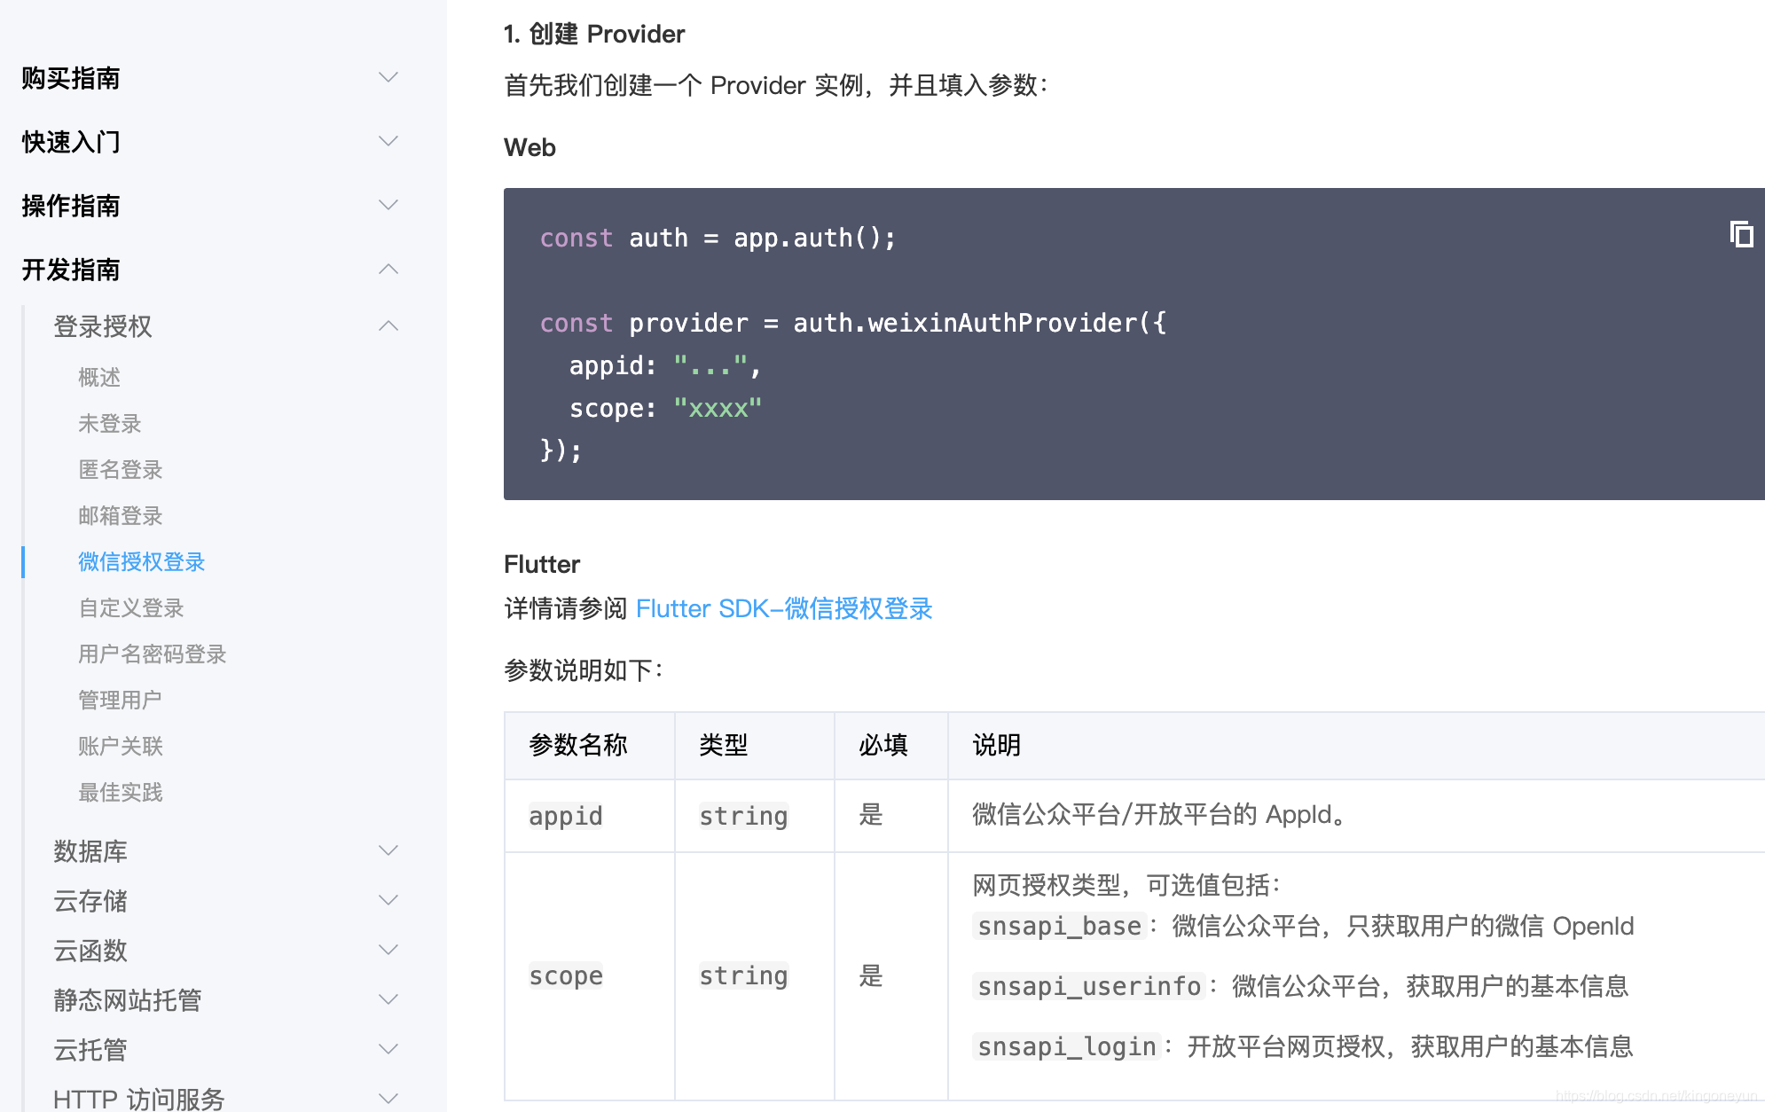The height and width of the screenshot is (1112, 1765).
Task: Collapse the 开发指南 section chevron
Action: pyautogui.click(x=388, y=270)
